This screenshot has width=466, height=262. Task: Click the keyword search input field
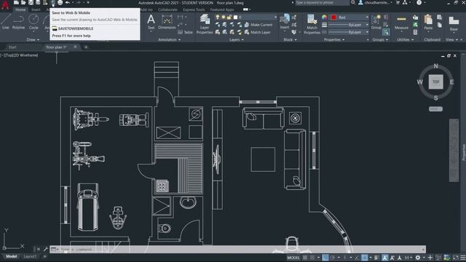(322, 3)
